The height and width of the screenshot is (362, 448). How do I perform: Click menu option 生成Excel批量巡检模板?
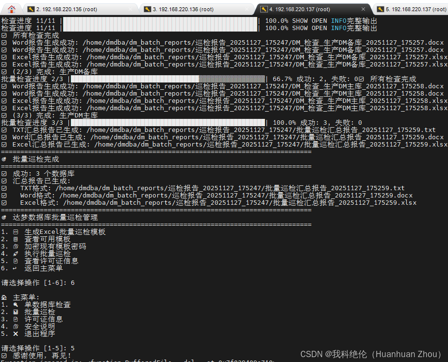point(65,232)
